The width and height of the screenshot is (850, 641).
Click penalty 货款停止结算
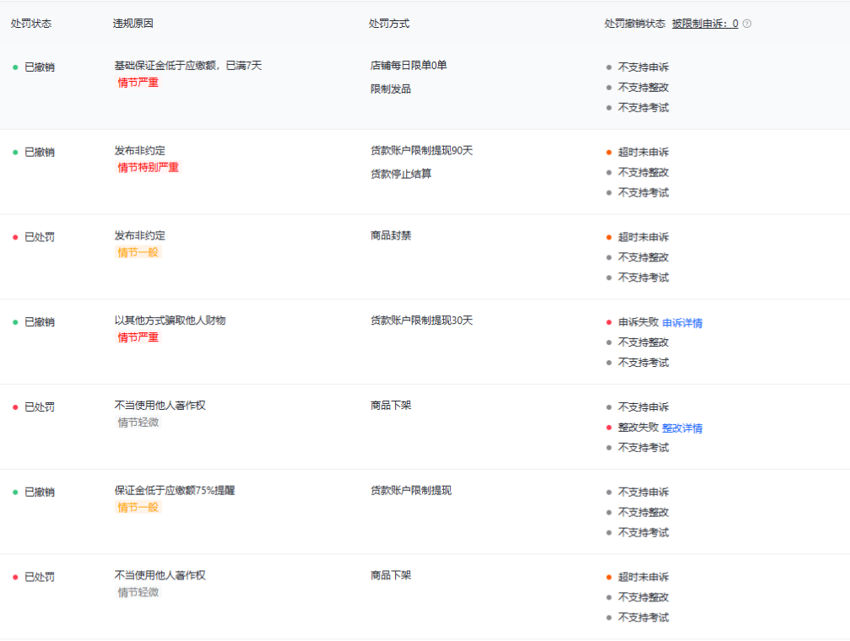[401, 175]
